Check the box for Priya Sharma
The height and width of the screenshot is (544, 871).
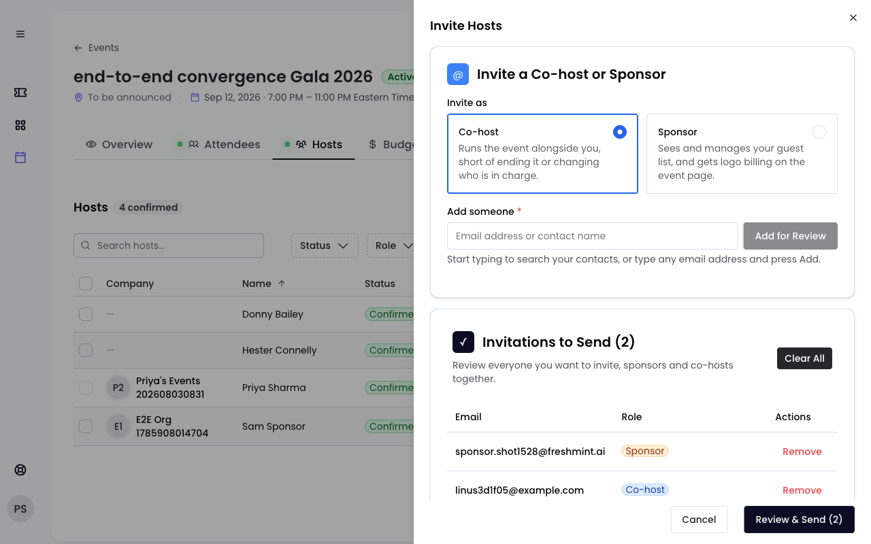[86, 388]
